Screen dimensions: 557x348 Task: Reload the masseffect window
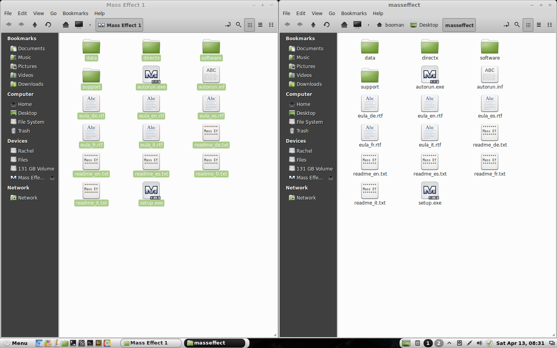coord(326,25)
